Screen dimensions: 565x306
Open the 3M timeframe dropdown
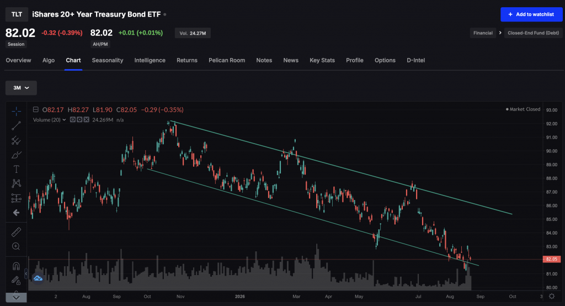pyautogui.click(x=21, y=88)
